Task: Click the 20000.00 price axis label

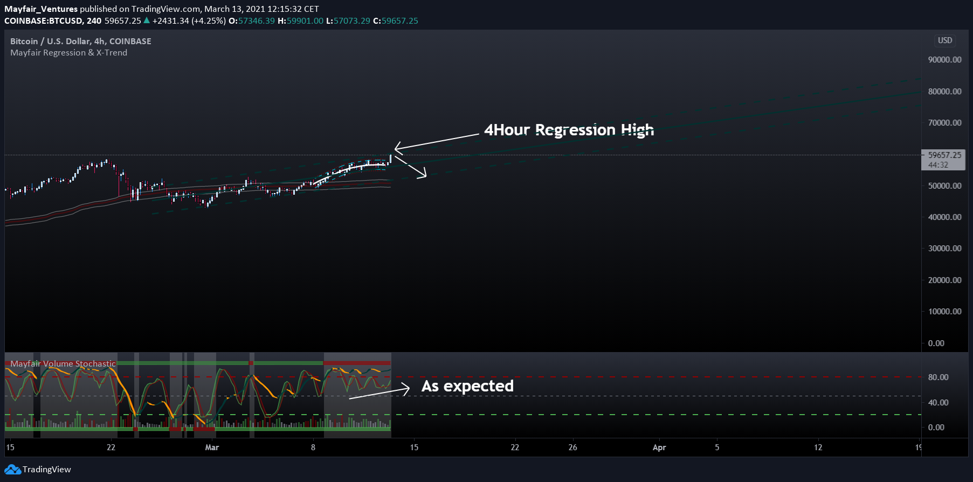Action: coord(944,280)
